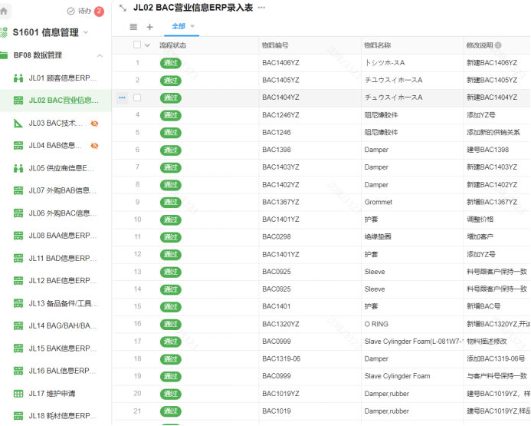The height and width of the screenshot is (426, 531).
Task: Click the 通过 status badge in row 1
Action: click(171, 63)
